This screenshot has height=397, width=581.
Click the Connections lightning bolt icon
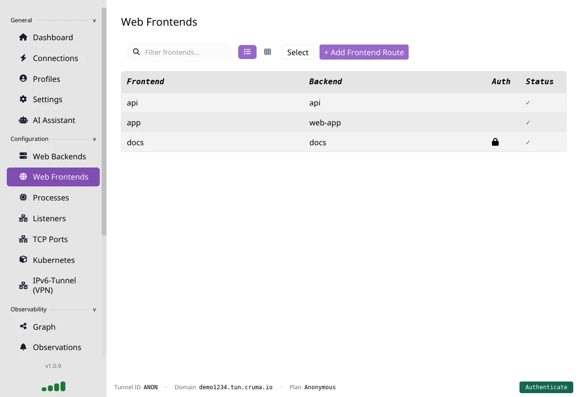[23, 58]
